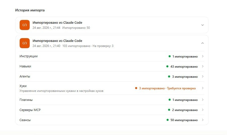This screenshot has height=135, width=227.
Task: Open the Навыки row chevron arrow
Action: [203, 66]
